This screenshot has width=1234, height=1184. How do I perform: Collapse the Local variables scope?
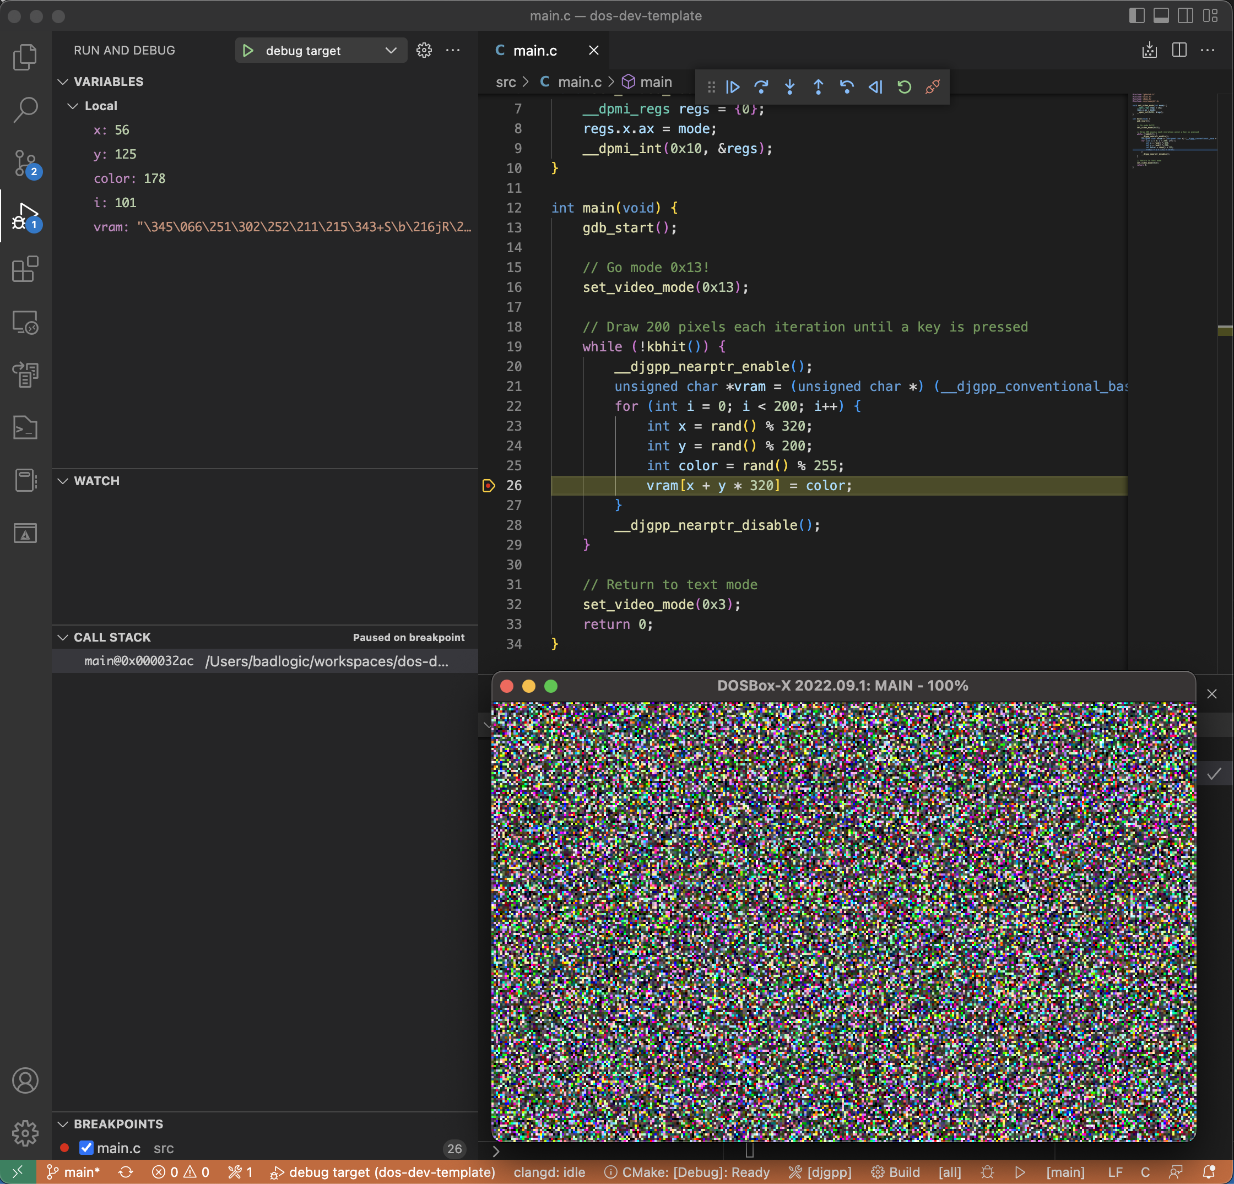pos(73,106)
